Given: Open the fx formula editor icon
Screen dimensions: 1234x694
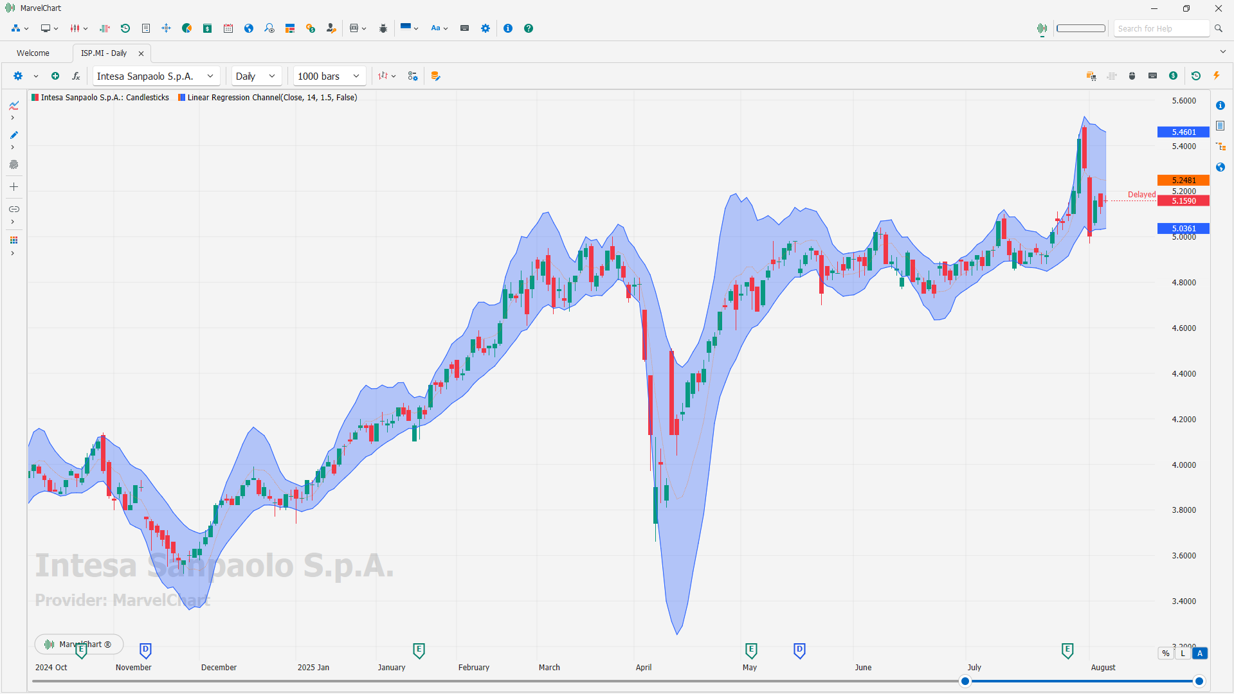Looking at the screenshot, I should click(x=76, y=76).
